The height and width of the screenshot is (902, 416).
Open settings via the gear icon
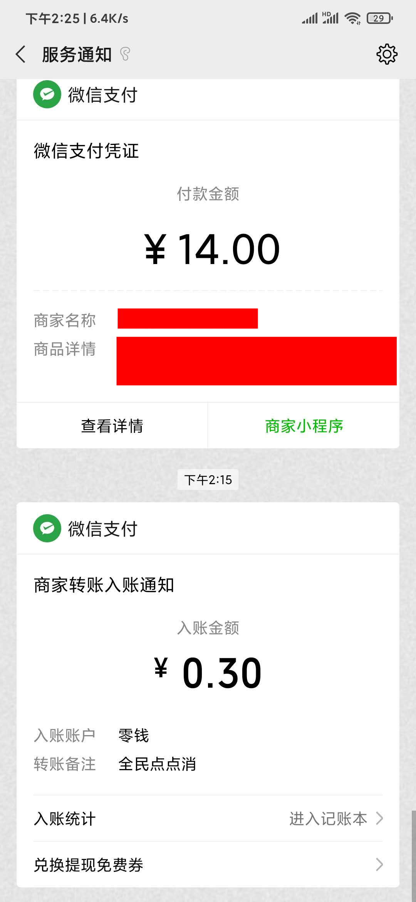(387, 54)
